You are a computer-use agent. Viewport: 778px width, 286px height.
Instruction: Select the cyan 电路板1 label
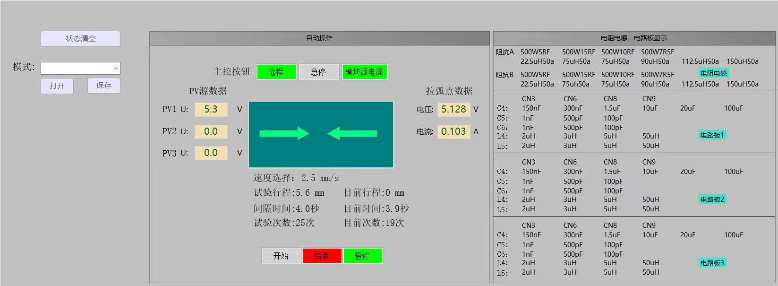tap(712, 135)
